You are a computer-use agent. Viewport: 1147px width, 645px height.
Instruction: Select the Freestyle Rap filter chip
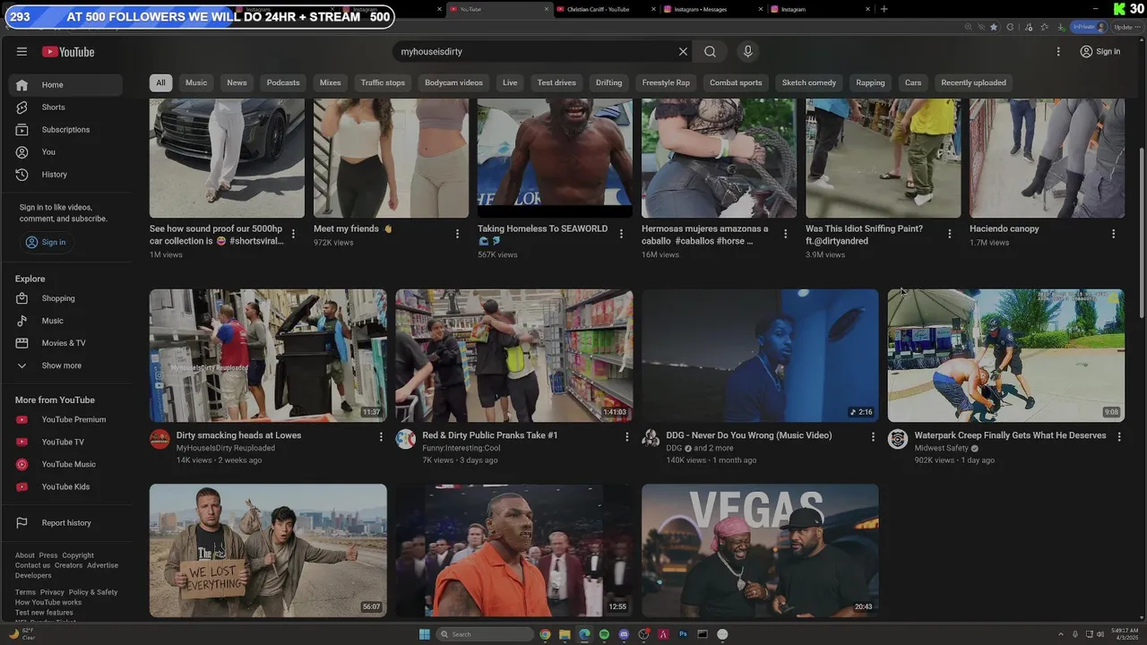666,82
